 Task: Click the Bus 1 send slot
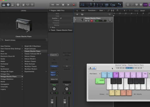[53, 72]
